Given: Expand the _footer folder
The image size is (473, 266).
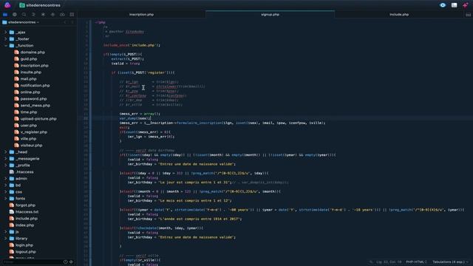Looking at the screenshot, I should coord(5,38).
